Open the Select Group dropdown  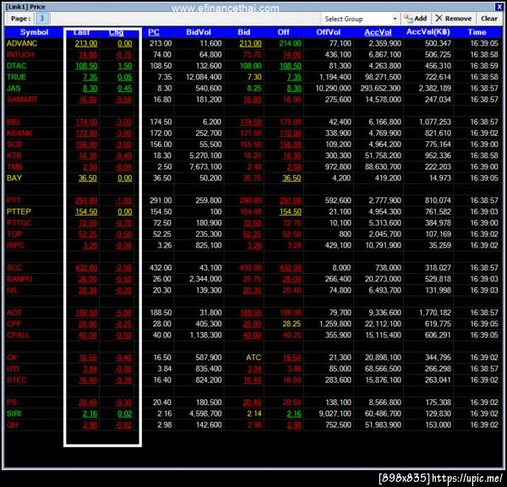click(360, 19)
